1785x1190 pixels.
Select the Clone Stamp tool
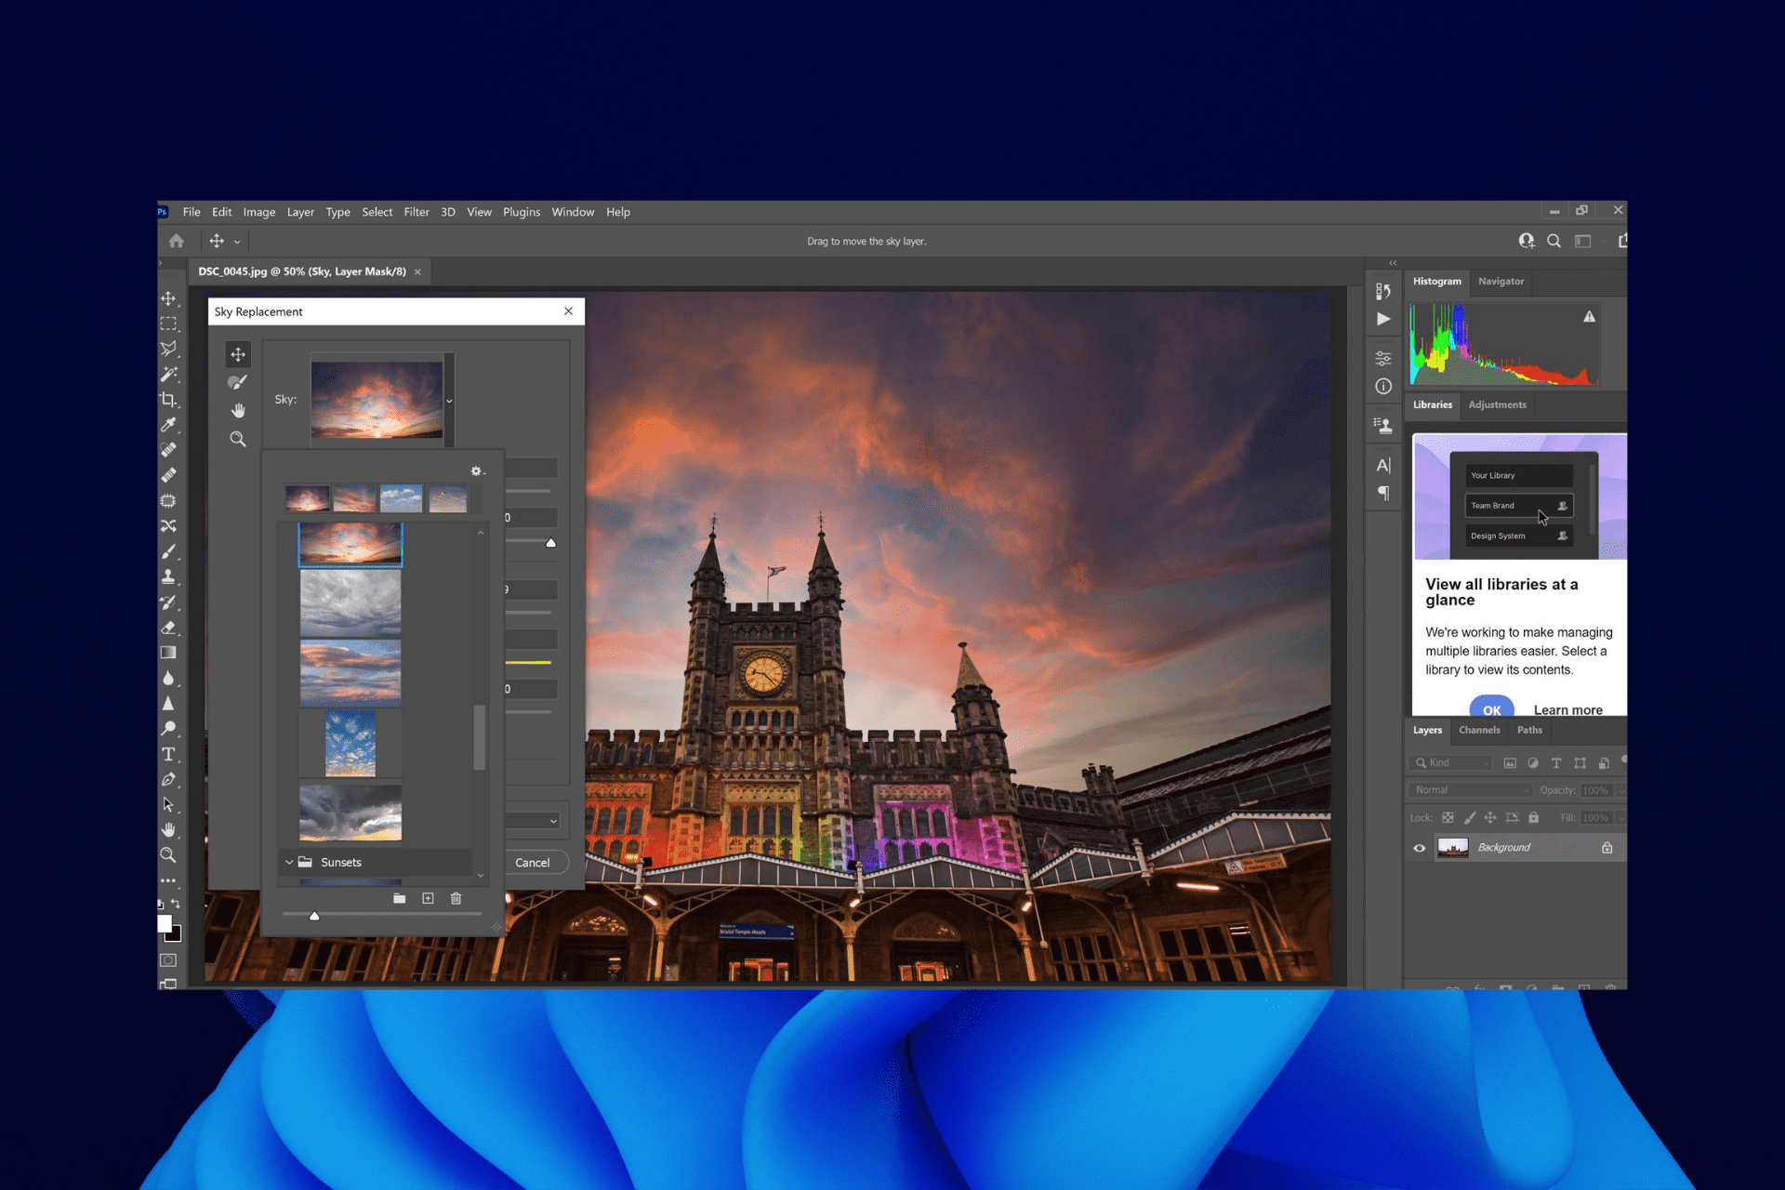(170, 576)
